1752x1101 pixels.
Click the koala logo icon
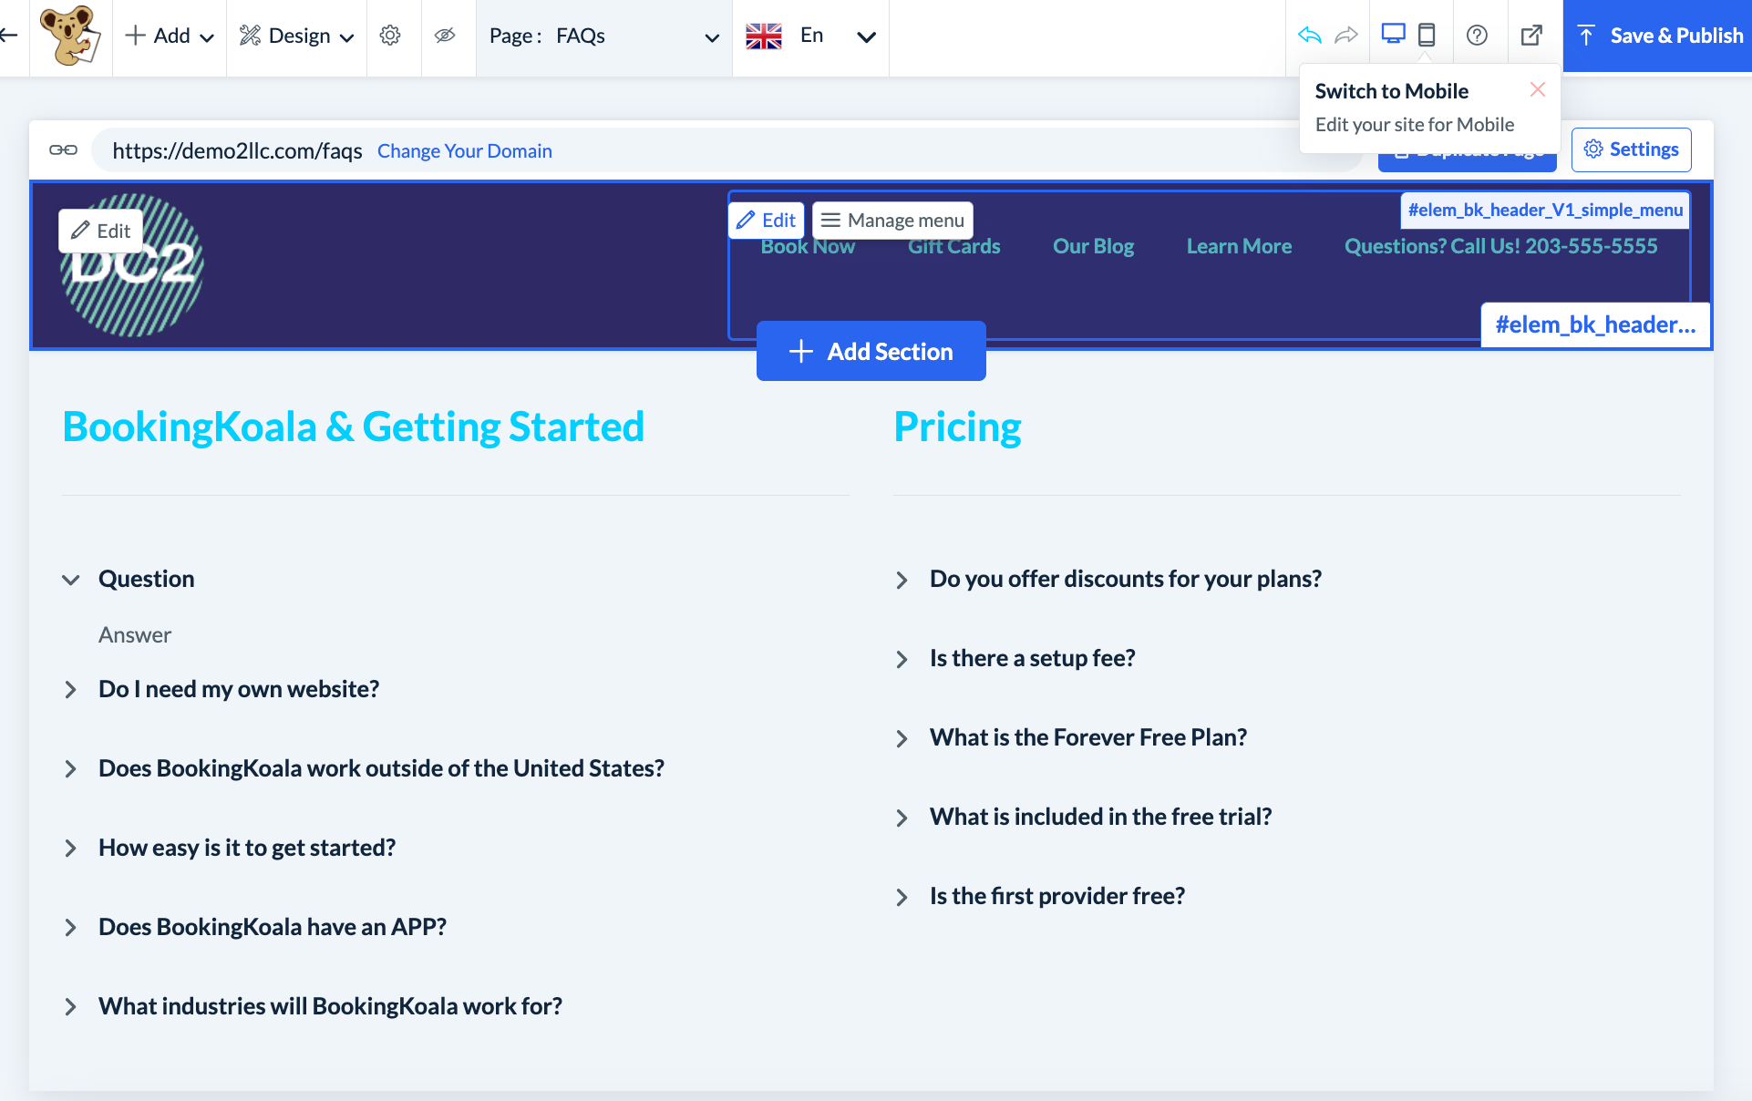click(x=70, y=36)
